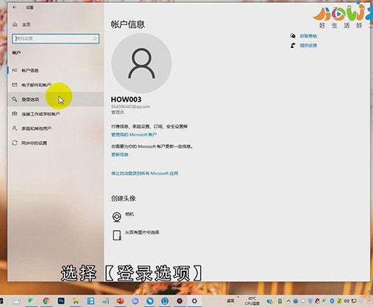Open the purple chat bubble taskbar app
The width and height of the screenshot is (373, 307).
[x=135, y=300]
